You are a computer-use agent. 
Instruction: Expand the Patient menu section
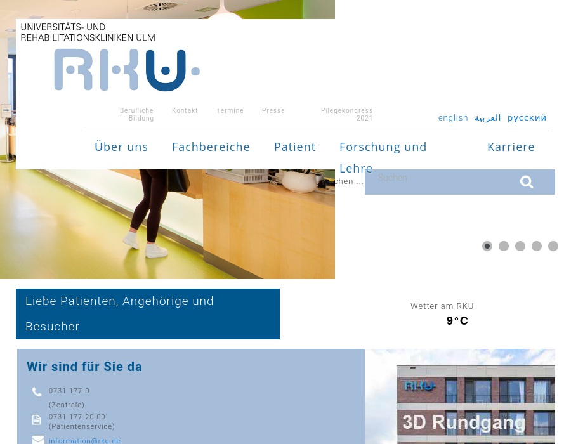click(x=295, y=147)
